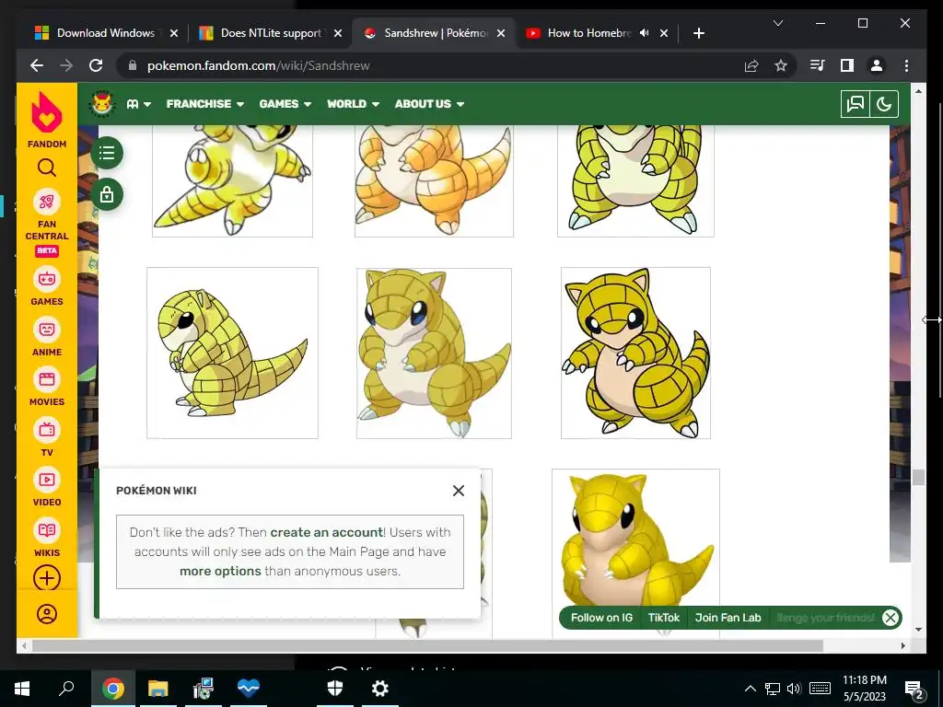
Task: Open TV section in Fandom sidebar
Action: tap(47, 437)
